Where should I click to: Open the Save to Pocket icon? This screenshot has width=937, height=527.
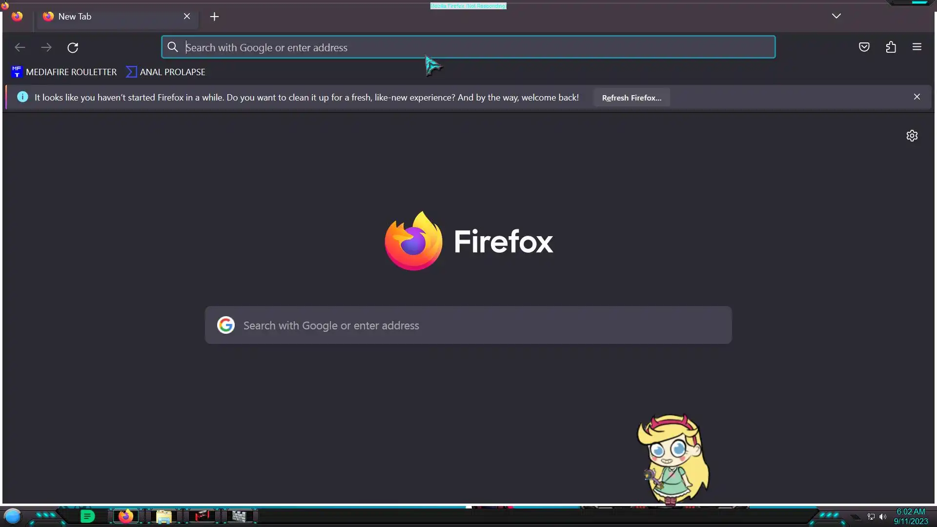click(864, 47)
